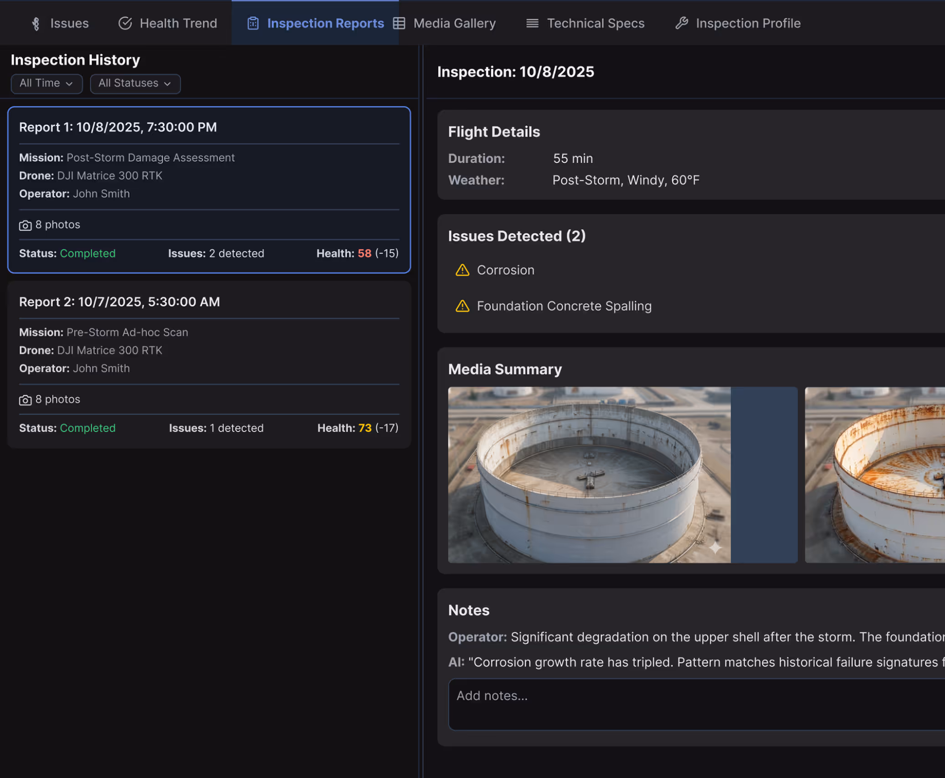Viewport: 945px width, 778px height.
Task: Click the 'Inspection: 10/8/2025' heading
Action: pos(515,72)
